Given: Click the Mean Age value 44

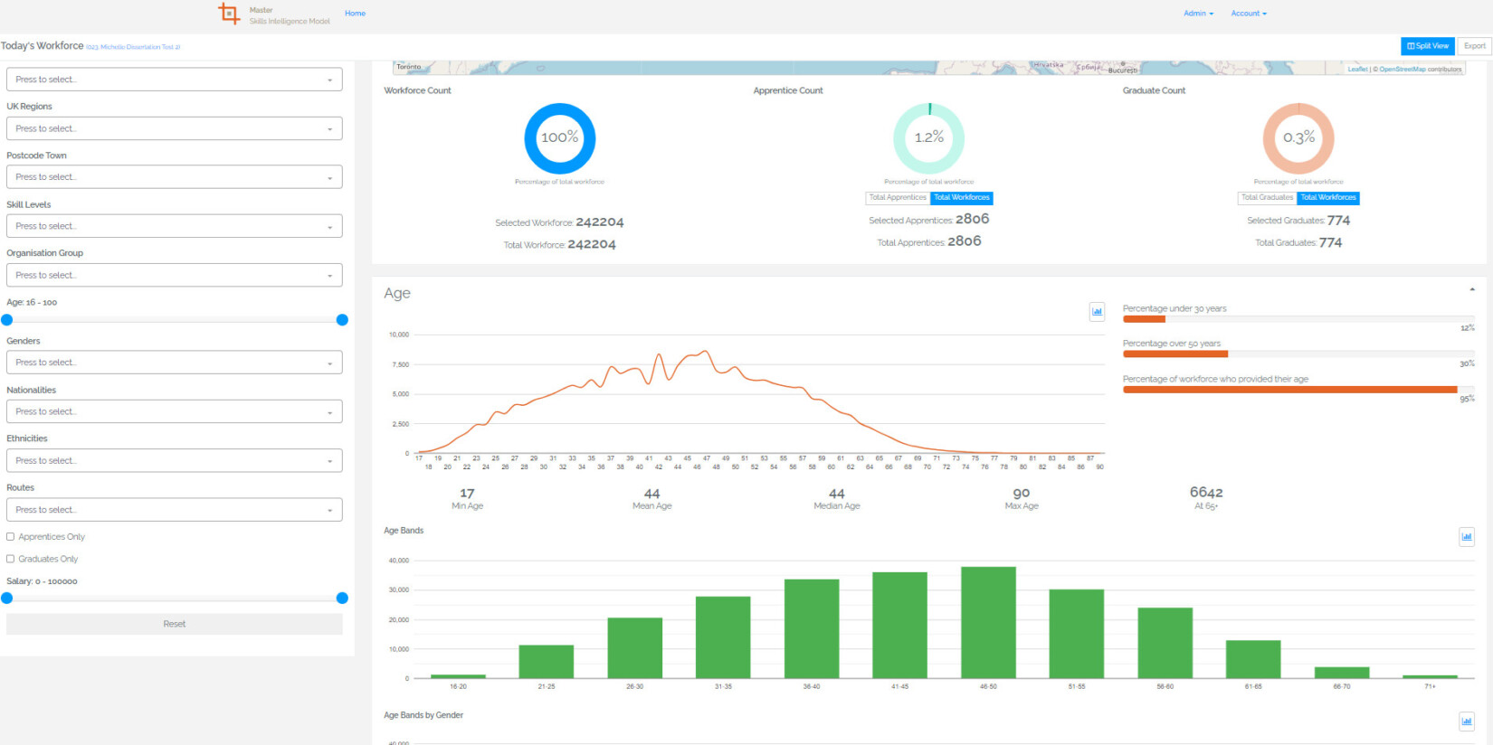Looking at the screenshot, I should pyautogui.click(x=652, y=494).
